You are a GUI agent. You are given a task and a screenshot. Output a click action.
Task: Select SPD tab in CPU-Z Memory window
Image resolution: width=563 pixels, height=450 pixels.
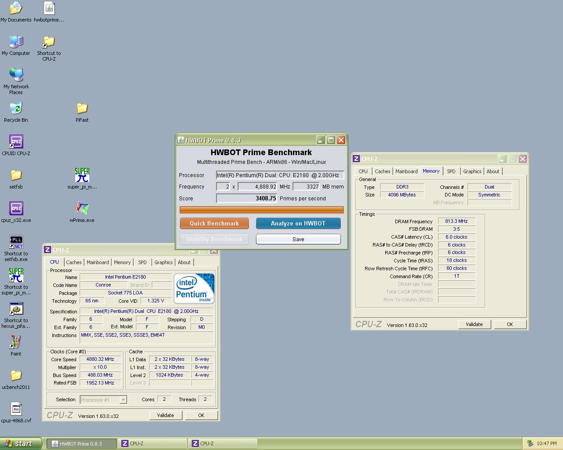click(451, 171)
